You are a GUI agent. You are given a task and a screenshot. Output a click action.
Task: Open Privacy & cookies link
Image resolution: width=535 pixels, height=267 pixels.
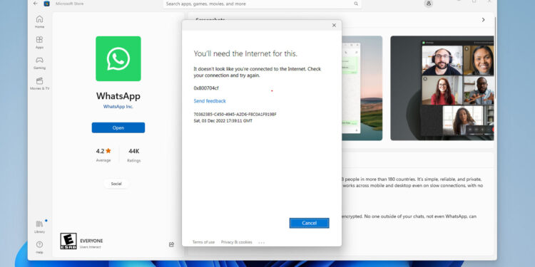236,242
